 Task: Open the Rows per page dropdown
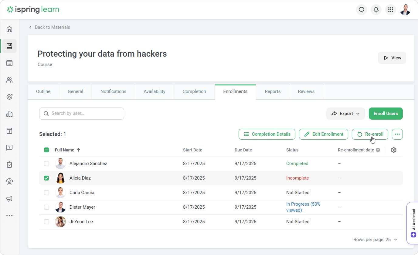(375, 240)
